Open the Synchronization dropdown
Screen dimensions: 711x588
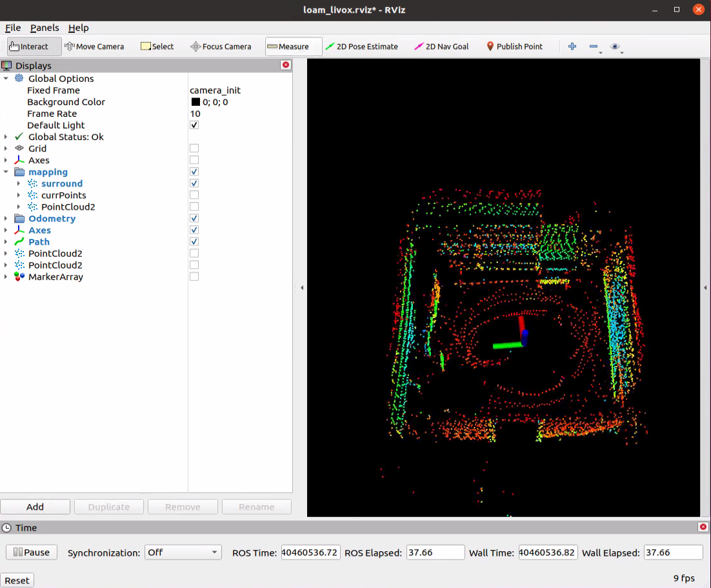coord(183,553)
